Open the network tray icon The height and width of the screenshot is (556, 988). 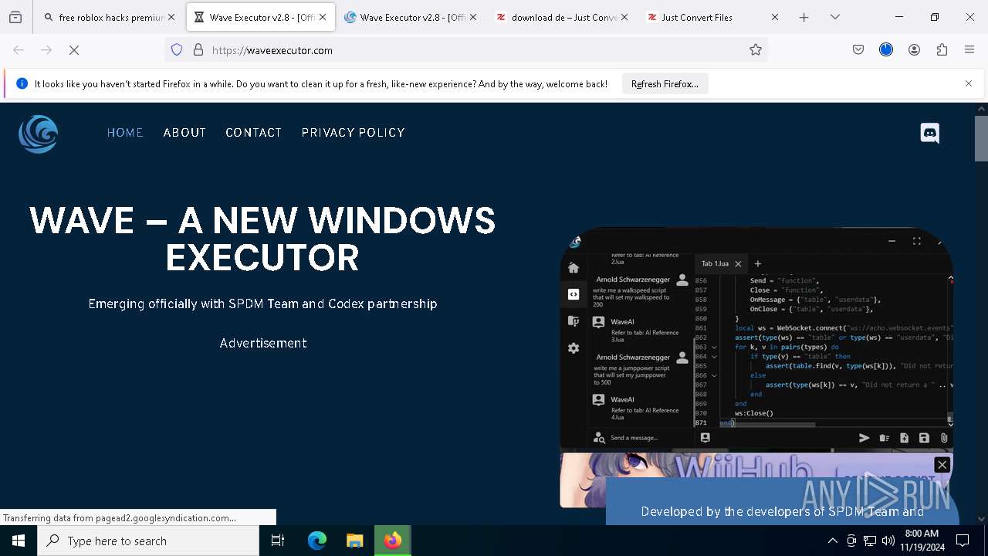tap(870, 541)
